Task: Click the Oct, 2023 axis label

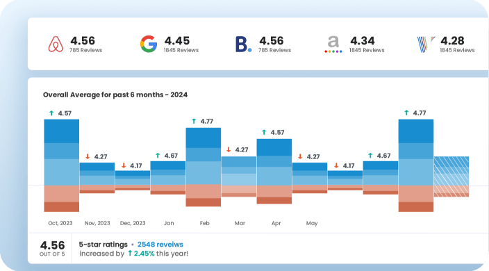Action: pyautogui.click(x=60, y=223)
